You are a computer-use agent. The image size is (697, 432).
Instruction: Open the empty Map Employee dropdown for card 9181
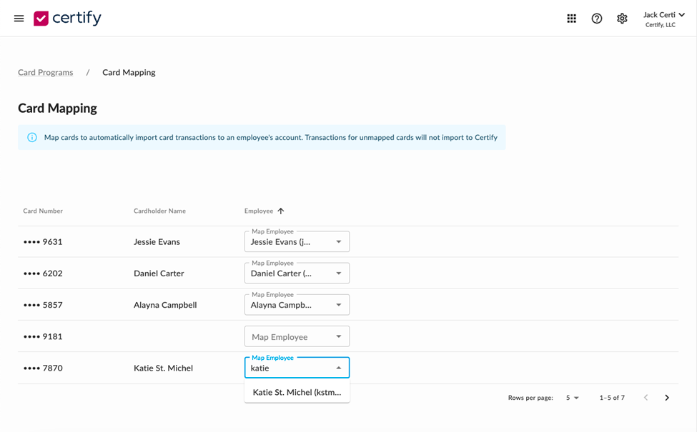(x=297, y=336)
